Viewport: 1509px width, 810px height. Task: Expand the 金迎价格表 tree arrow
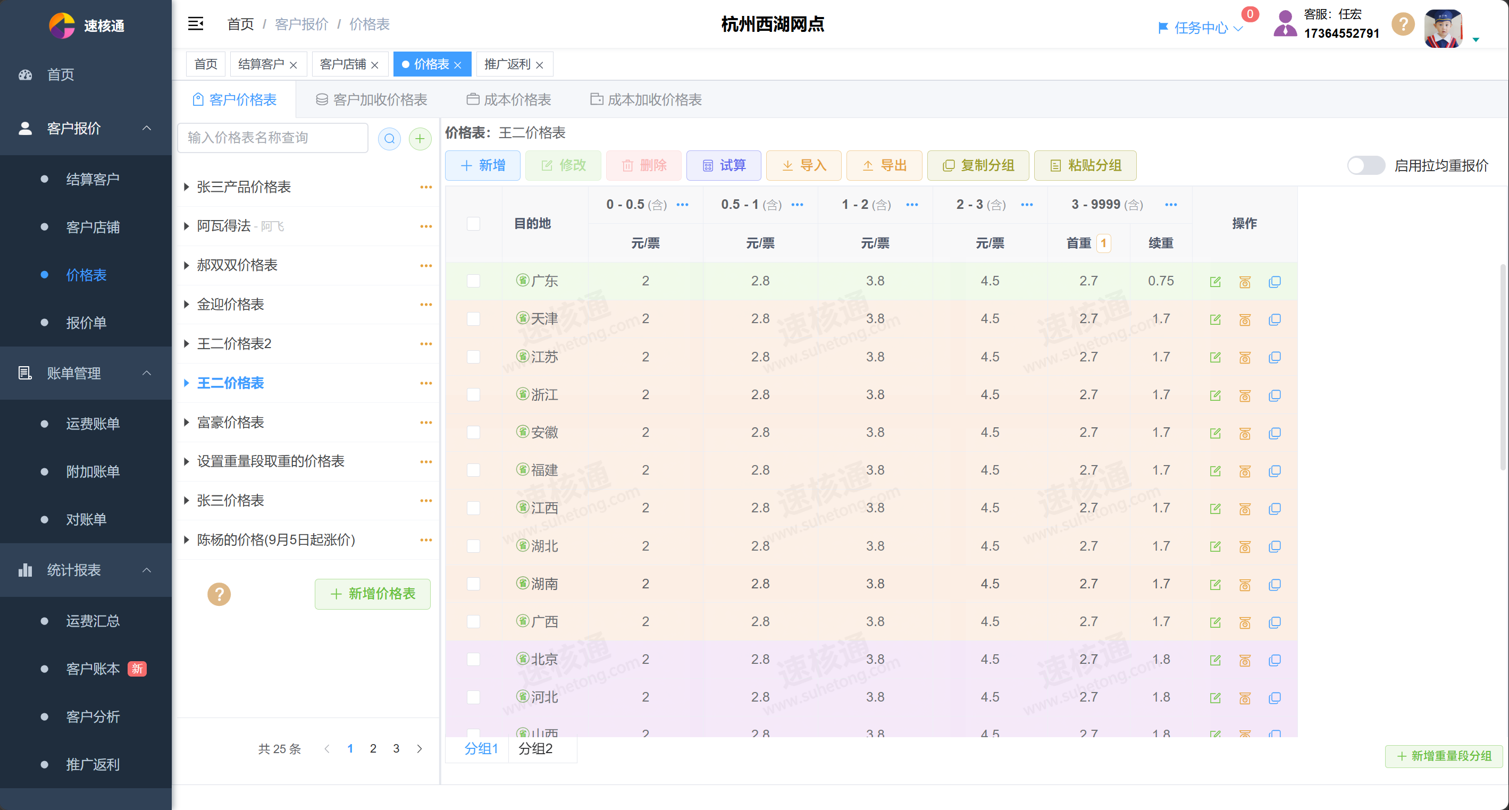[x=186, y=305]
